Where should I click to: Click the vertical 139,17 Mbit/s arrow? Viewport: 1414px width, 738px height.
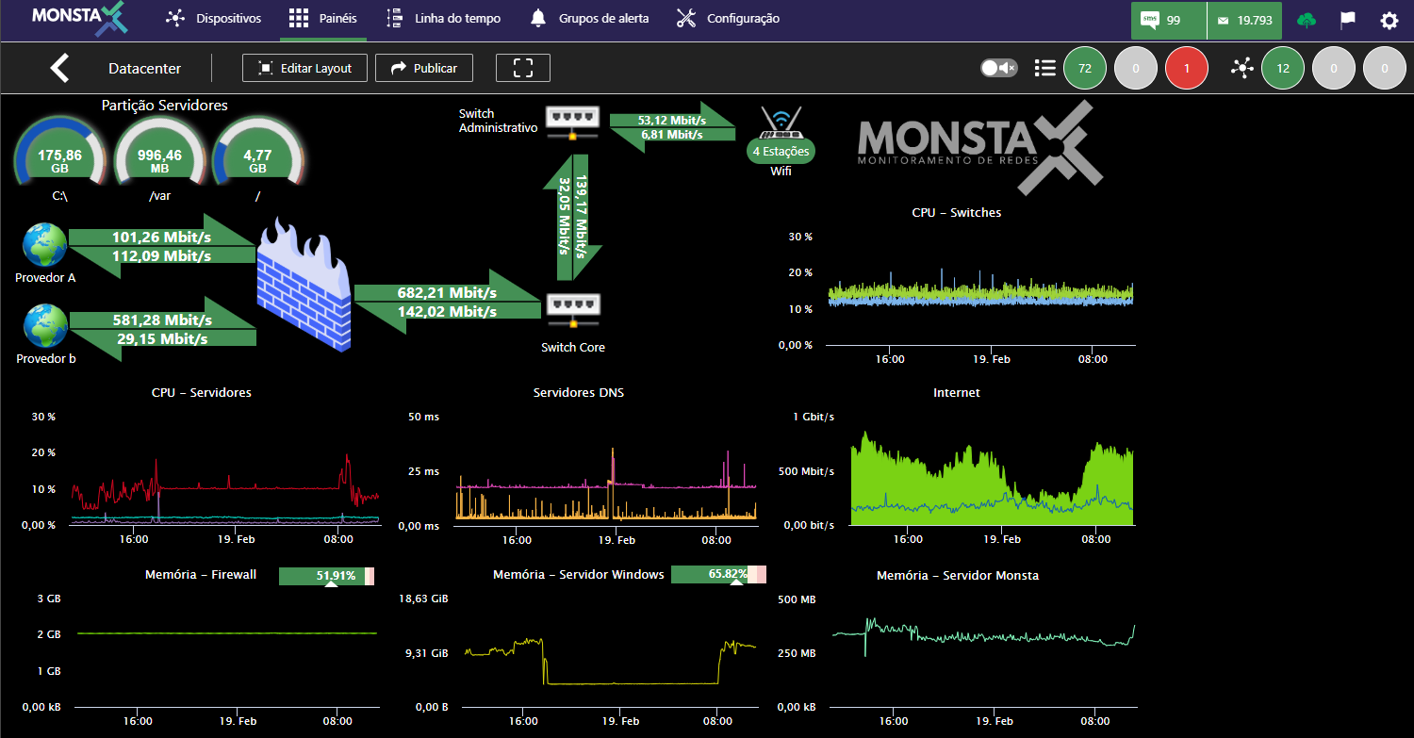[x=582, y=217]
